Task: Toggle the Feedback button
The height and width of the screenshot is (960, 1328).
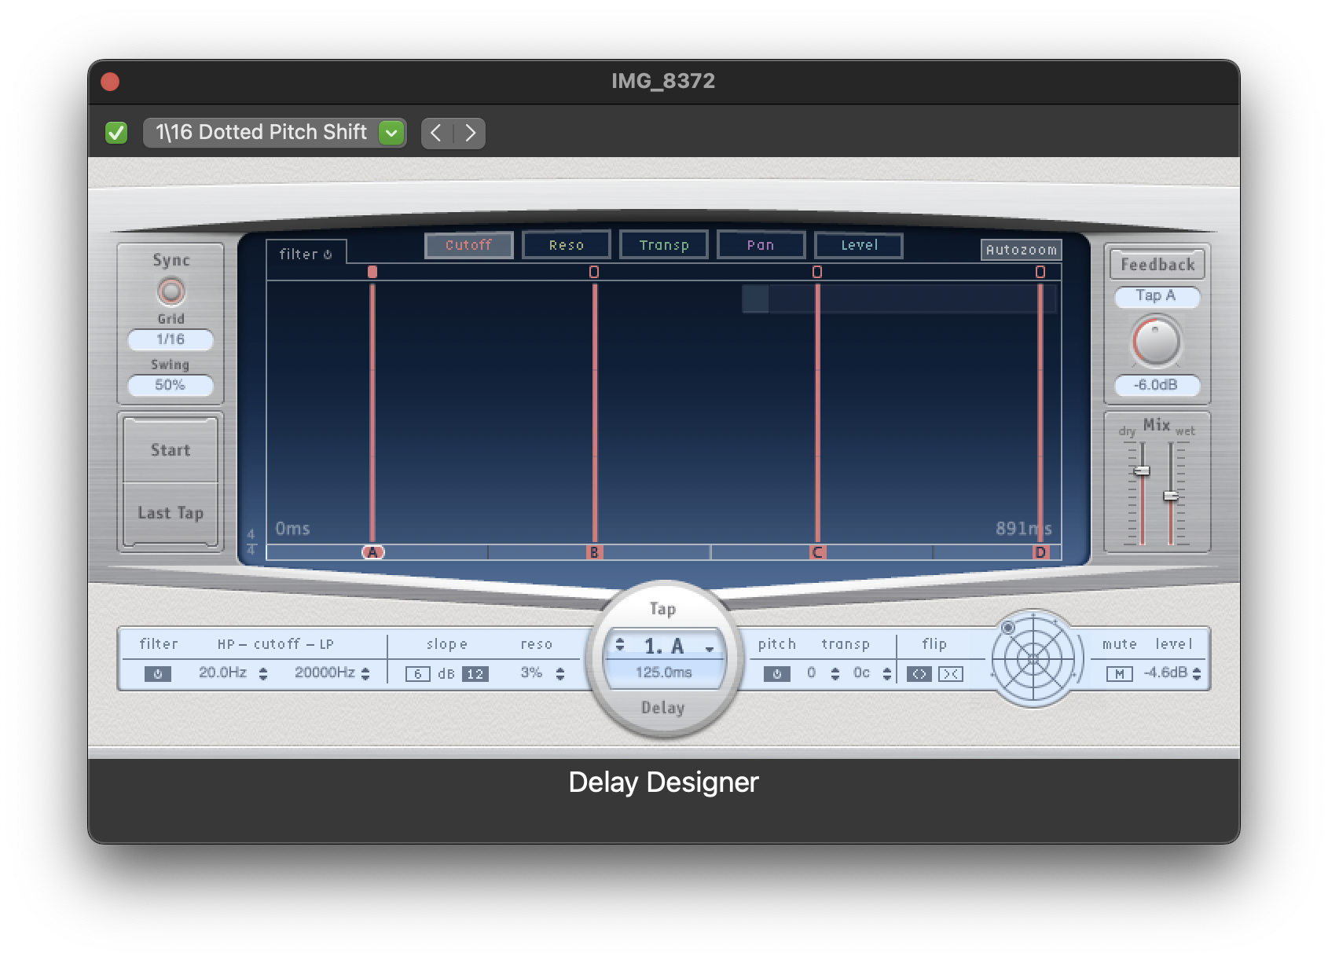Action: 1157,264
